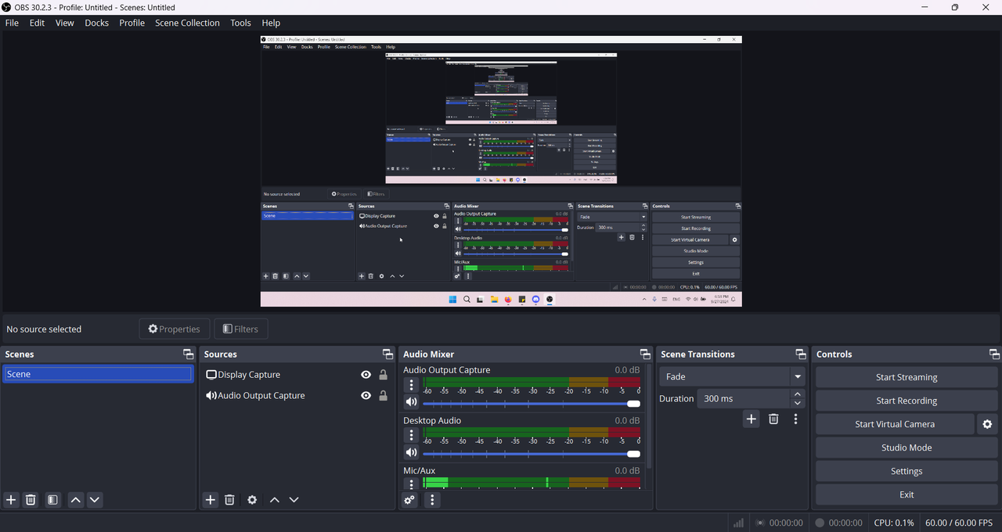1002x532 pixels.
Task: Configure virtual camera gear icon
Action: 987,424
